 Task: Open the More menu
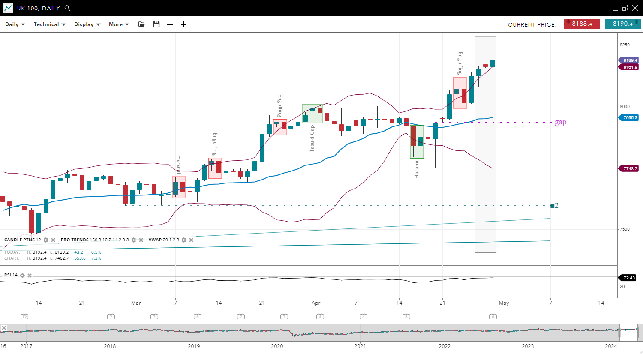point(119,24)
